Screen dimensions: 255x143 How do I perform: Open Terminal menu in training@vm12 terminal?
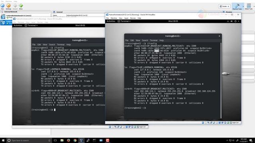click(153, 41)
